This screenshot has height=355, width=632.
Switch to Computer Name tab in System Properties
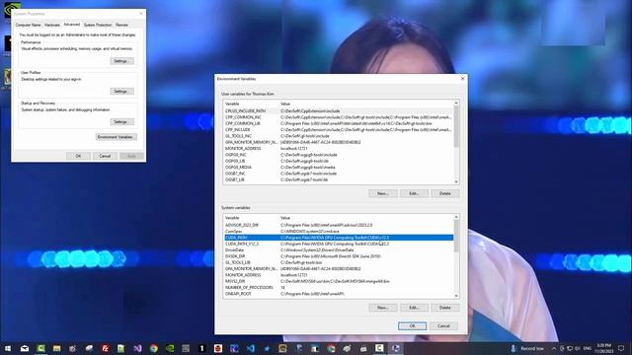pos(28,25)
